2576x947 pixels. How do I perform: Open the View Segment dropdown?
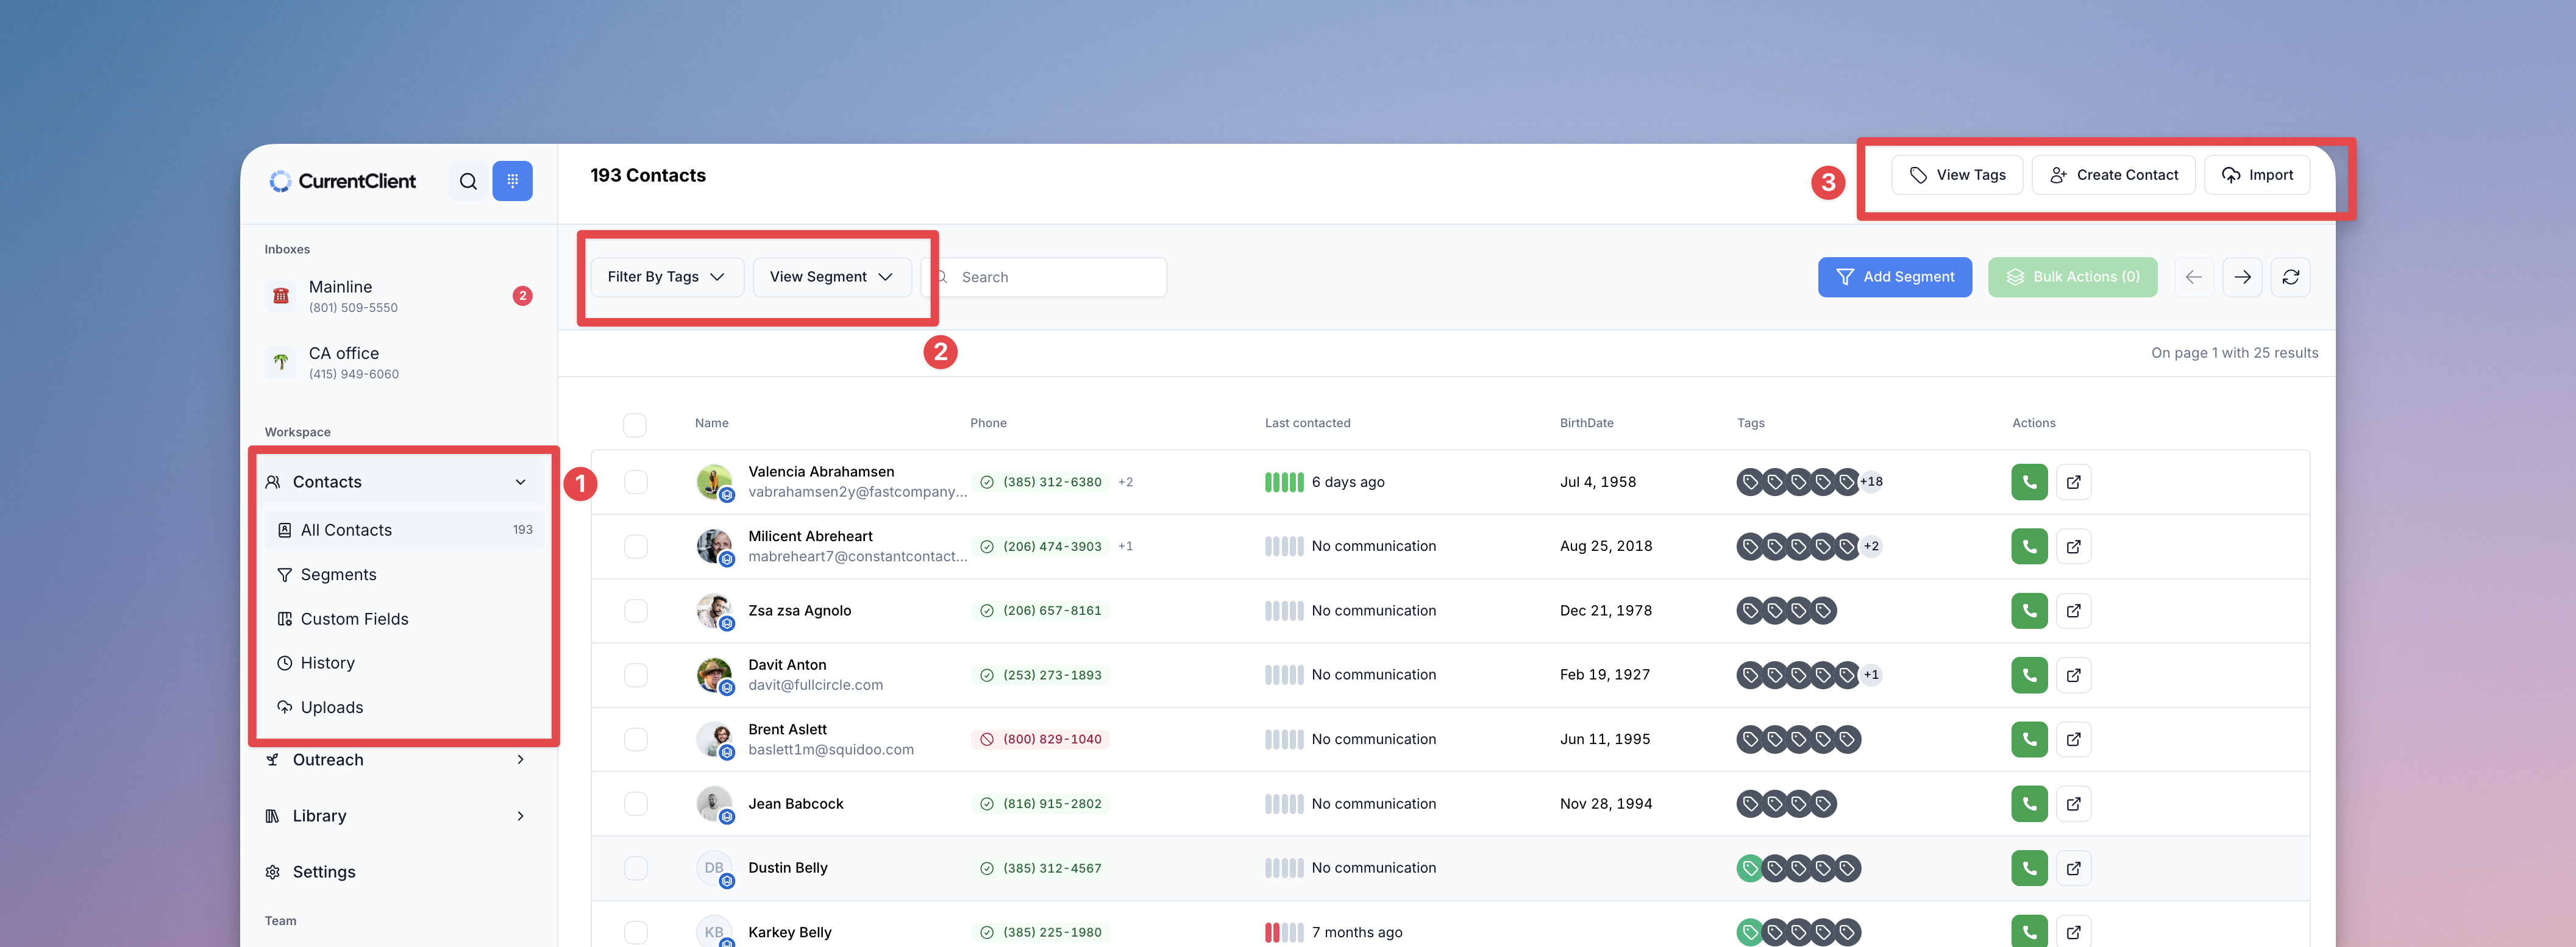[830, 277]
